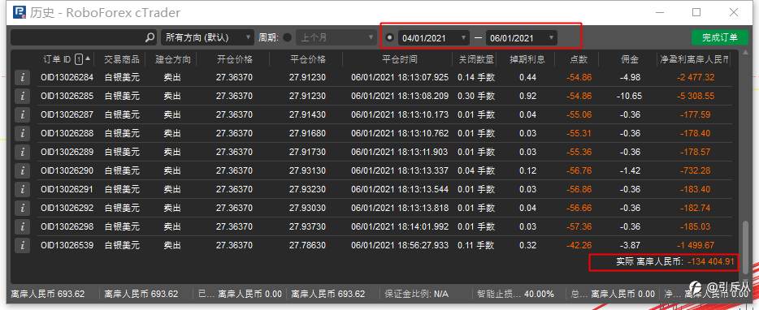This screenshot has width=759, height=310.
Task: Expand the 所有方向 (默认) direction dropdown
Action: pos(207,37)
